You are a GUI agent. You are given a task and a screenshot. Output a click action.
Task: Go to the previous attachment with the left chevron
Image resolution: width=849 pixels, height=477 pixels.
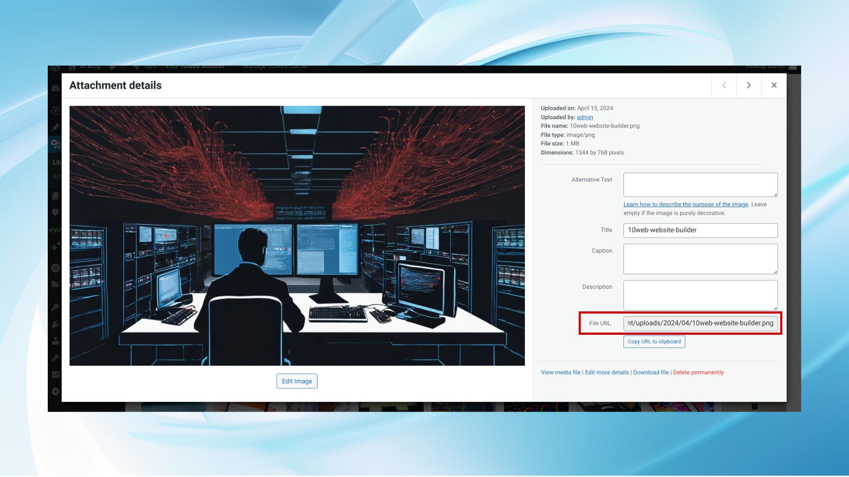[724, 85]
